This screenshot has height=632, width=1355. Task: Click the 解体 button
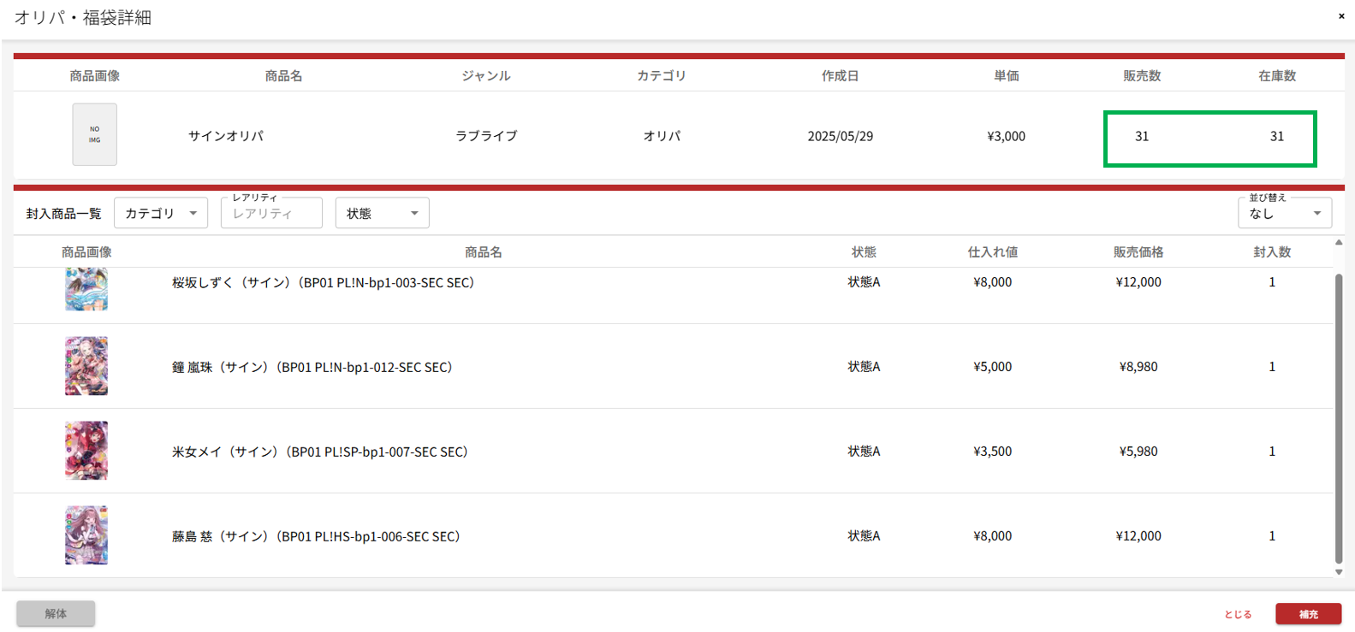coord(56,614)
